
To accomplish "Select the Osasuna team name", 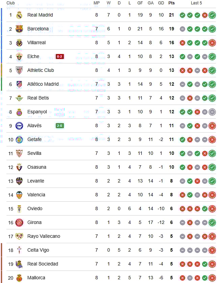I will click(x=37, y=167).
